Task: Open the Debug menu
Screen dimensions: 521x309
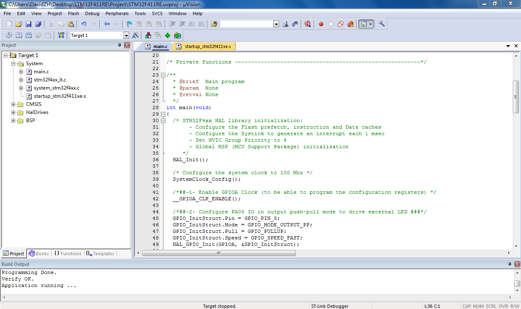Action: point(92,13)
